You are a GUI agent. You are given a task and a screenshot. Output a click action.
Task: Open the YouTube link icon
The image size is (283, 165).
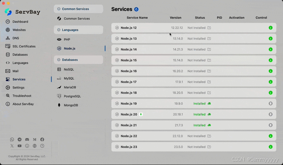click(19, 146)
